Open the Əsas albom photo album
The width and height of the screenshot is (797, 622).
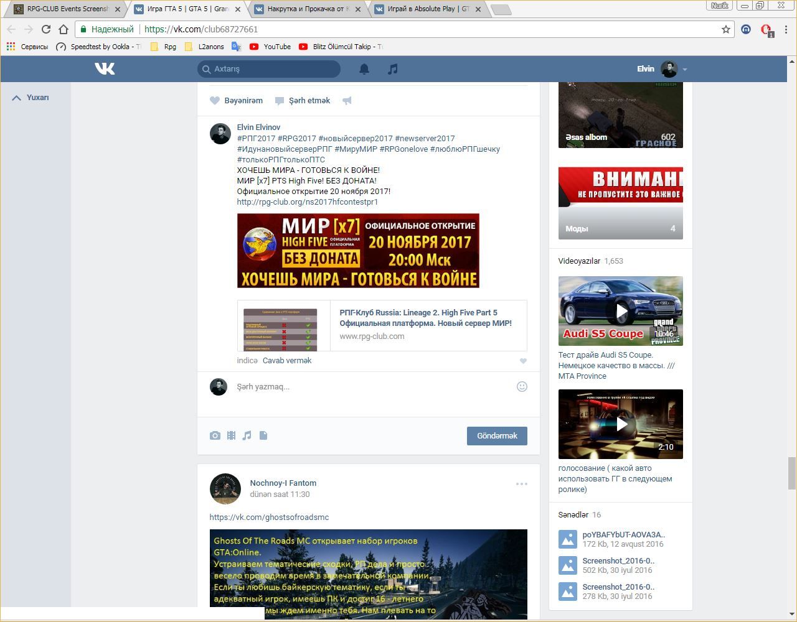(x=621, y=115)
